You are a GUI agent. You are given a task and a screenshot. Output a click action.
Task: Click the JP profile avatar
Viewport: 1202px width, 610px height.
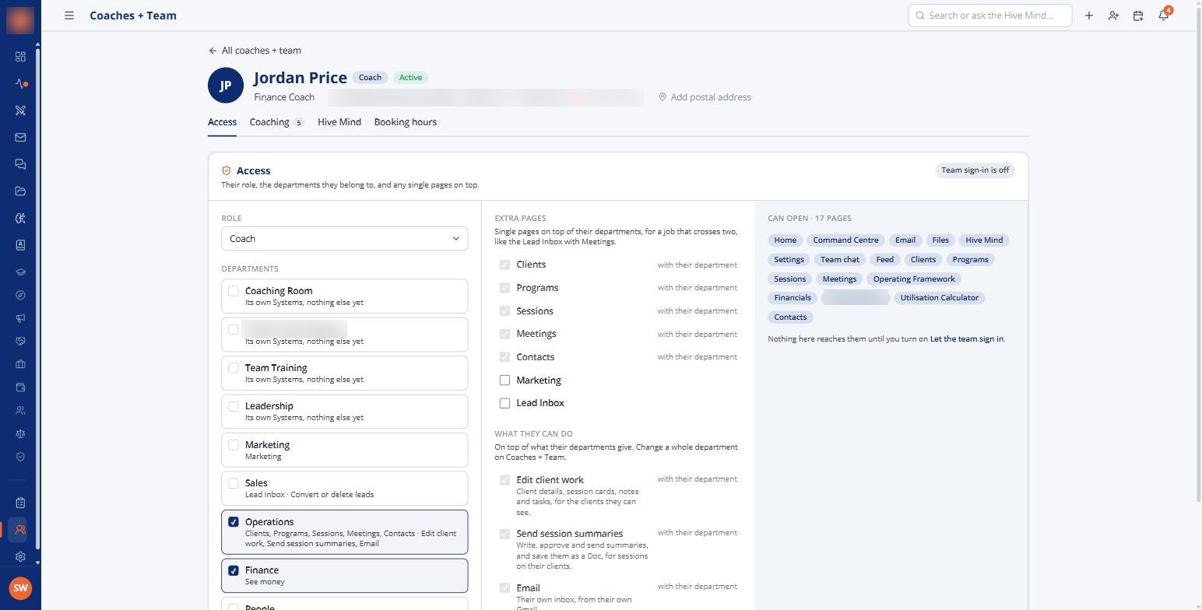(x=226, y=86)
